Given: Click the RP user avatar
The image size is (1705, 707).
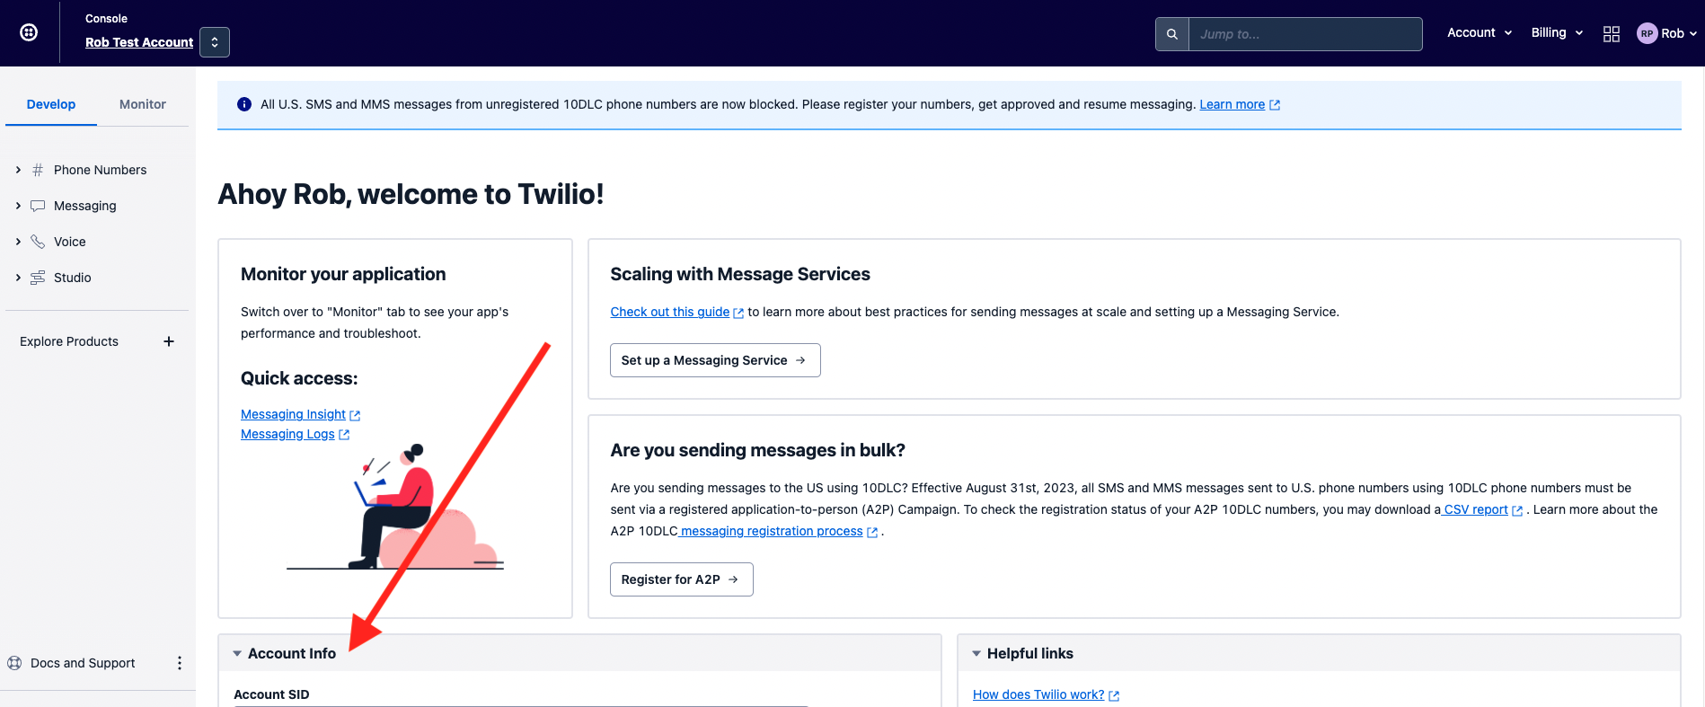Looking at the screenshot, I should coord(1647,33).
